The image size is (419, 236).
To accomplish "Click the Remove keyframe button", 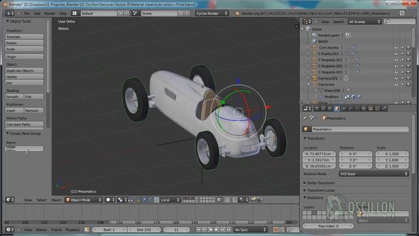I will [x=34, y=111].
